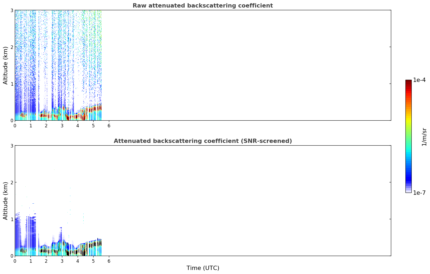Image resolution: width=430 pixels, height=274 pixels.
Task: Click x-axis tick '3' on the bottom plot
Action: click(x=62, y=261)
